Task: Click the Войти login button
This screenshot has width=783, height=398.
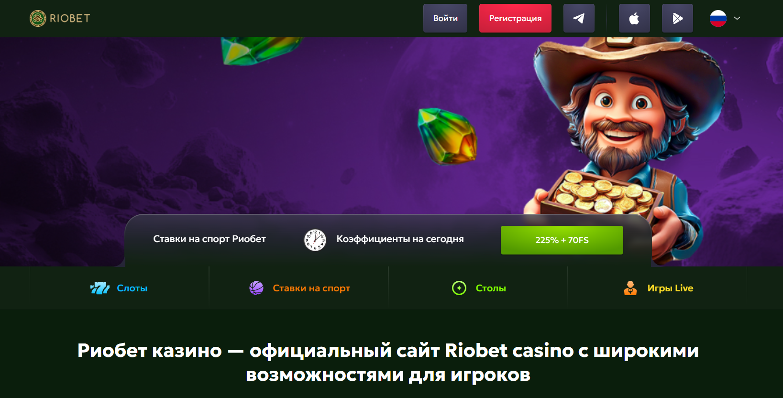Action: 445,18
